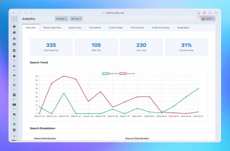Click the browser sidebar toggle icon

point(14,13)
